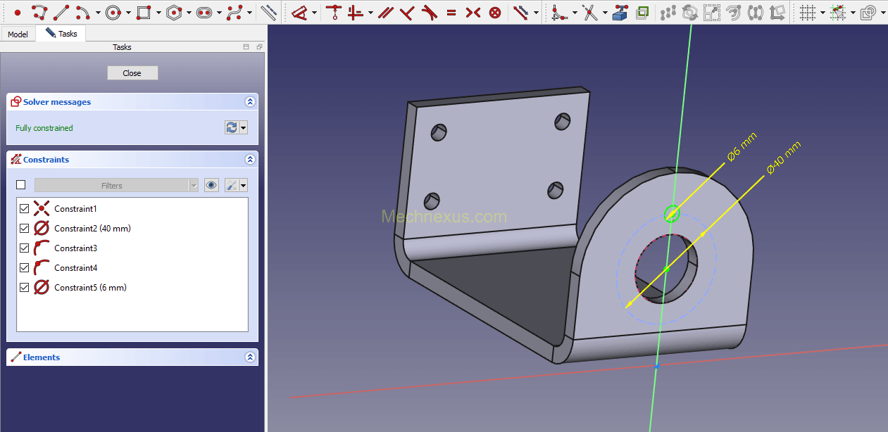
Task: Collapse the Solver messages section
Action: [x=250, y=102]
